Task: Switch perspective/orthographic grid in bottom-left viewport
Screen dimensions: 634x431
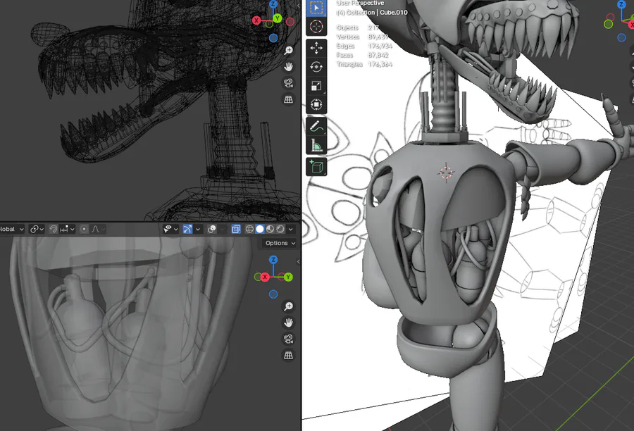Action: coord(288,356)
